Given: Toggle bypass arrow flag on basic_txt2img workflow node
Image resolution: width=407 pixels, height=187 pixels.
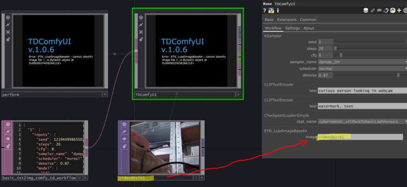Looking at the screenshot, I should [x=8, y=139].
